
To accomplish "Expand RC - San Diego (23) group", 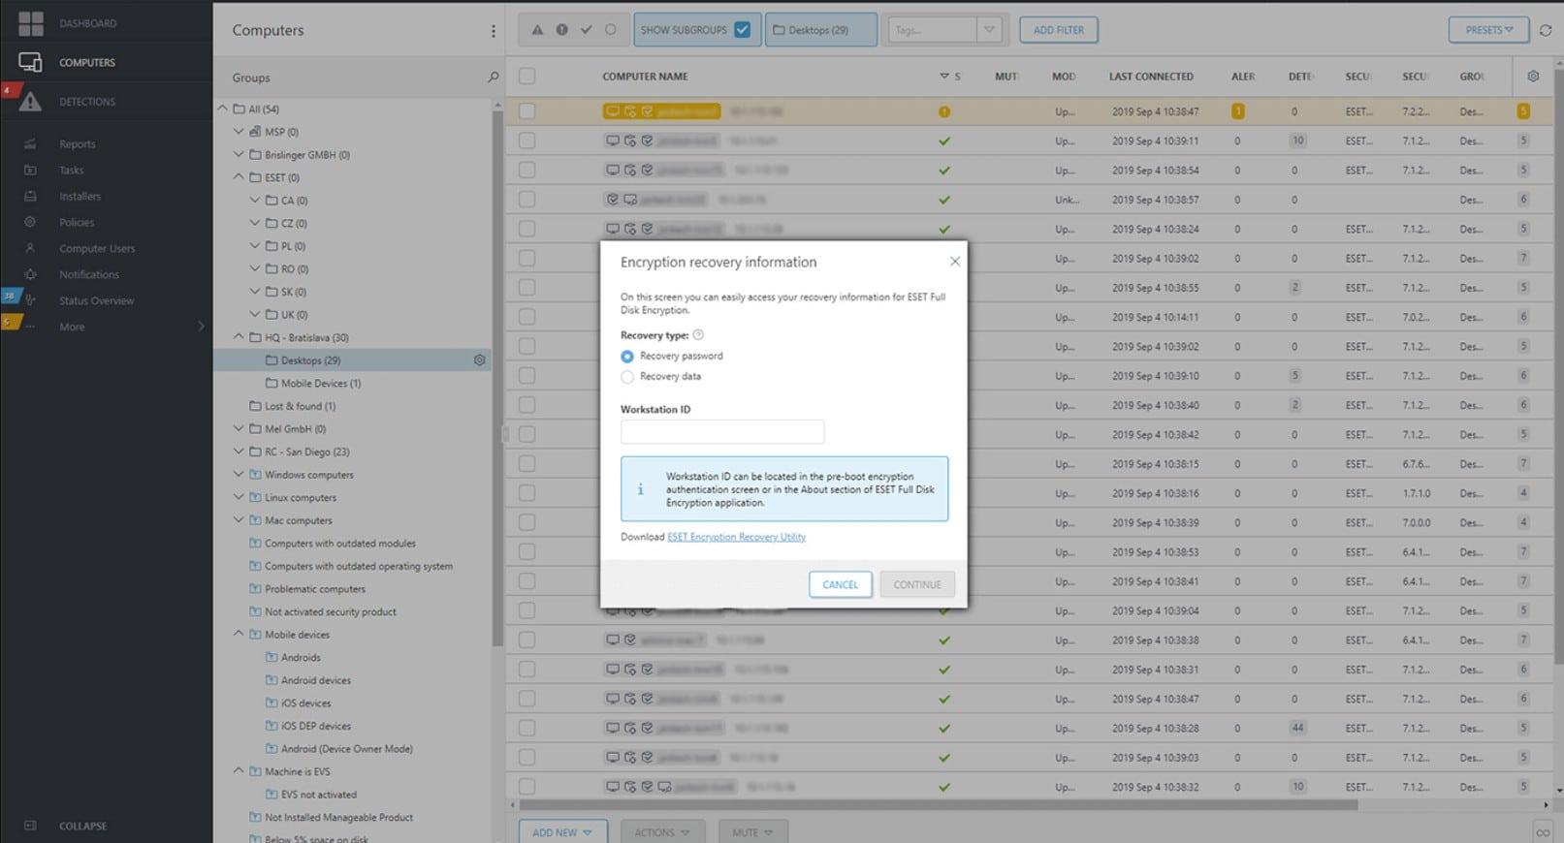I will 239,452.
